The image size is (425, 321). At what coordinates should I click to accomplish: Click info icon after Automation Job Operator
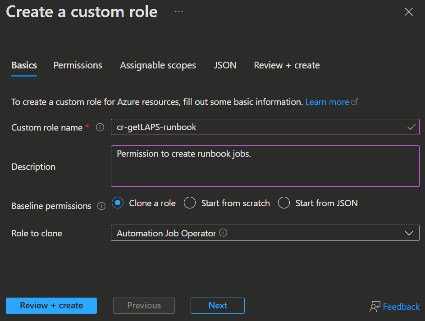coord(223,233)
